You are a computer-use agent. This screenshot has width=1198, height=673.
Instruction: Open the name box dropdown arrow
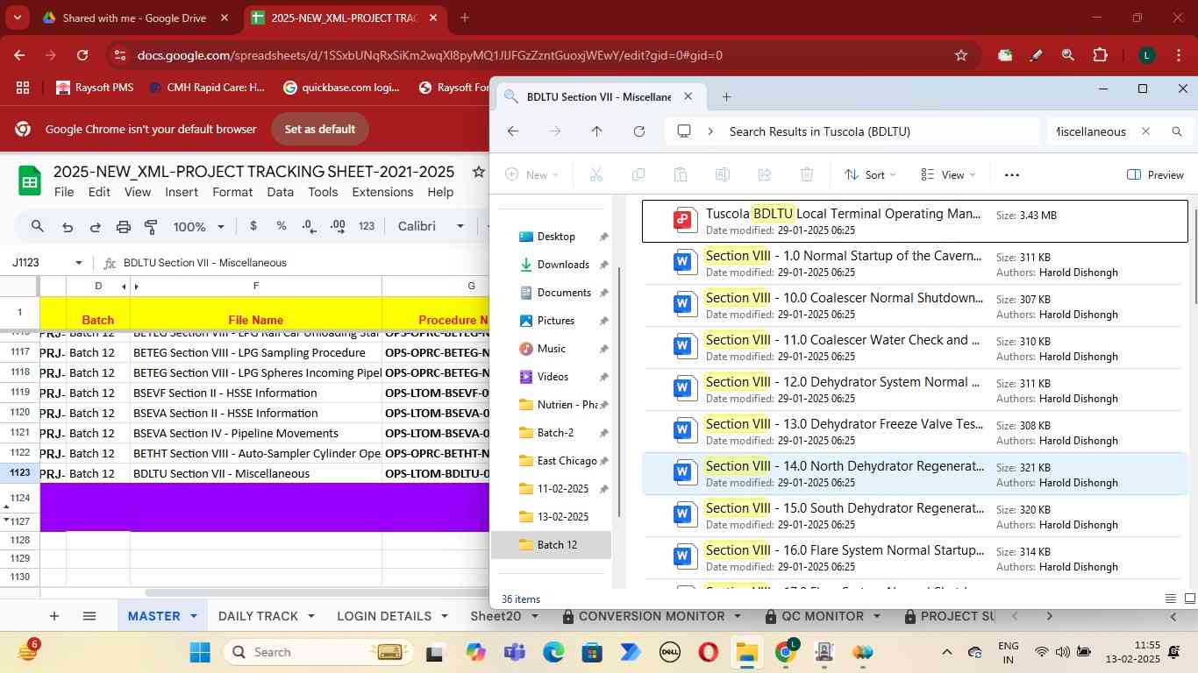click(78, 263)
